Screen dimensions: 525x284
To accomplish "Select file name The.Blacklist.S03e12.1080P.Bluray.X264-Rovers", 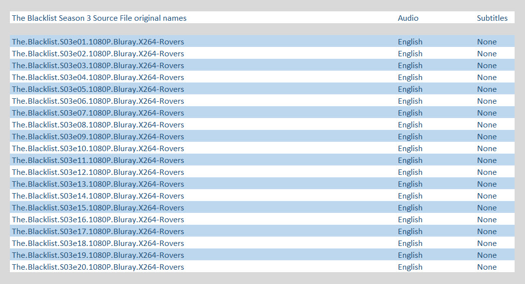I will [x=98, y=172].
